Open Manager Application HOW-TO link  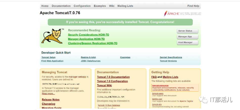tap(86, 39)
